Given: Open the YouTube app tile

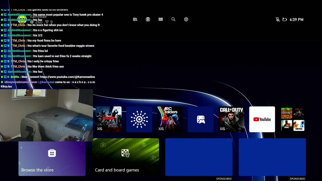Looking at the screenshot, I should (x=262, y=119).
